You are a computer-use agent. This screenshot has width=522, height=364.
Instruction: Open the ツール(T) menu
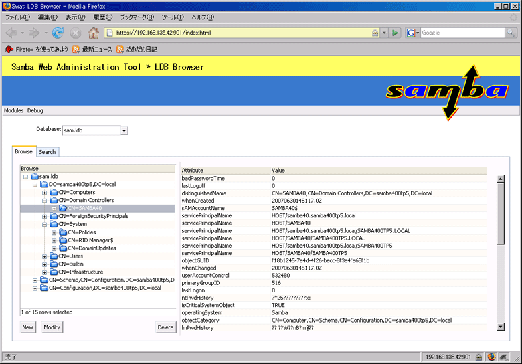[x=173, y=17]
